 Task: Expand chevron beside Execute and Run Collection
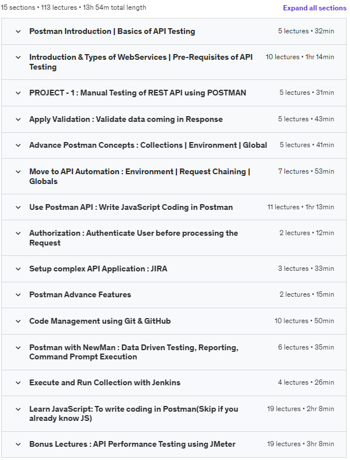pos(18,383)
